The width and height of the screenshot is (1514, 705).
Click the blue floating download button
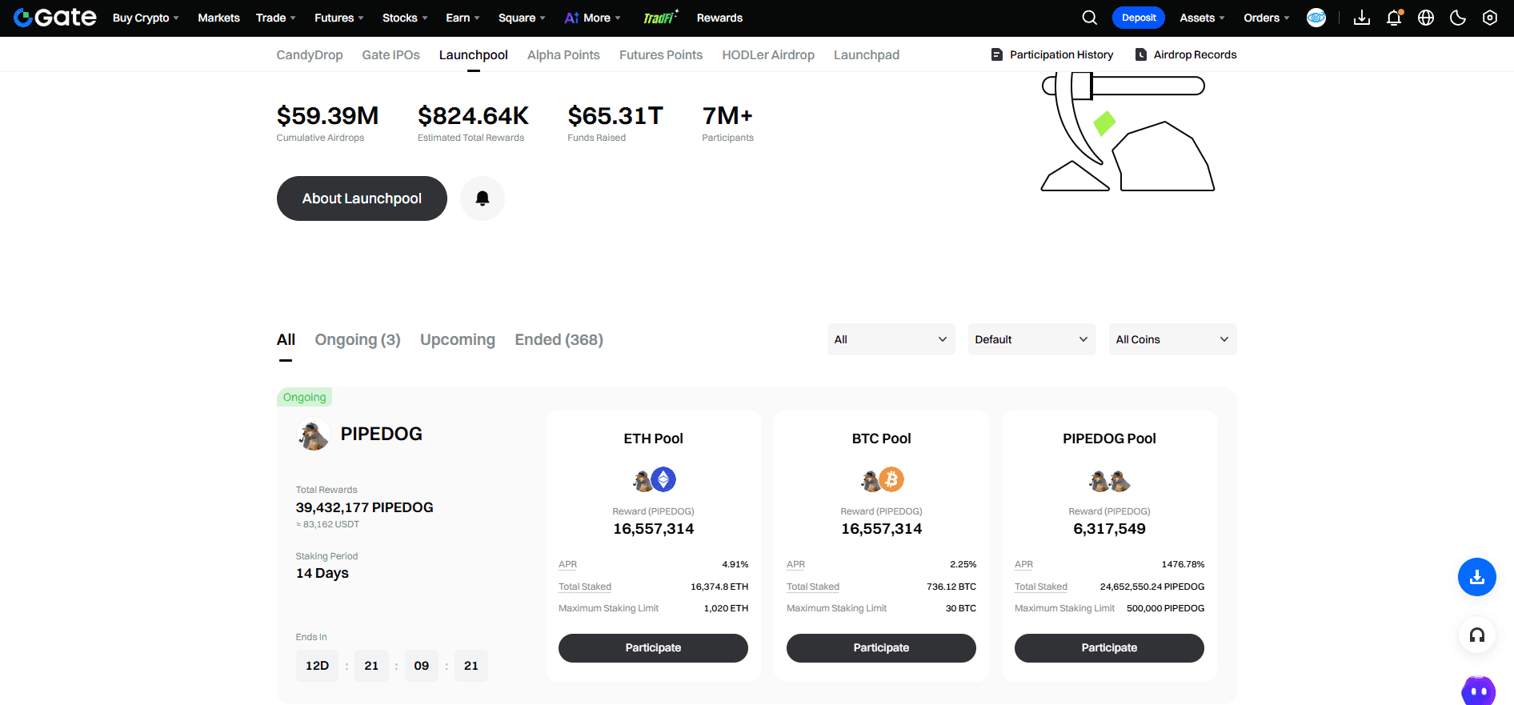pyautogui.click(x=1477, y=577)
